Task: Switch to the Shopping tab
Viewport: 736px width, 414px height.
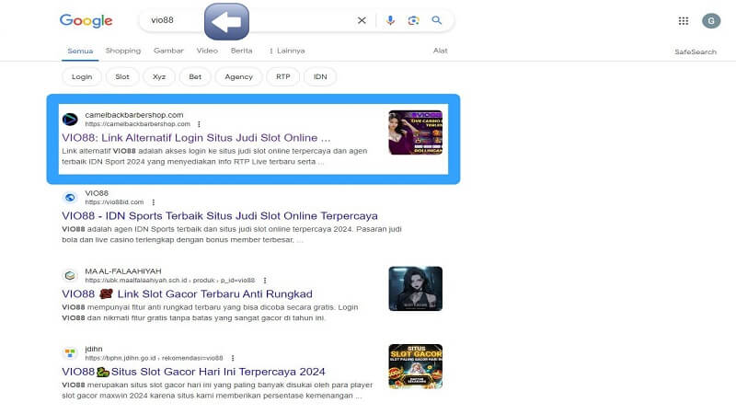Action: point(123,51)
